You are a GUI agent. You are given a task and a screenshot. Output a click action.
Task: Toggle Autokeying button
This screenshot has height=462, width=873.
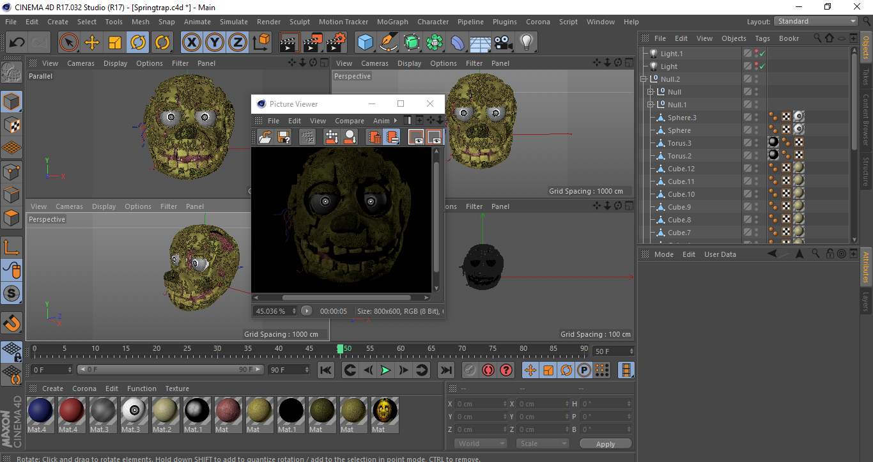click(488, 370)
